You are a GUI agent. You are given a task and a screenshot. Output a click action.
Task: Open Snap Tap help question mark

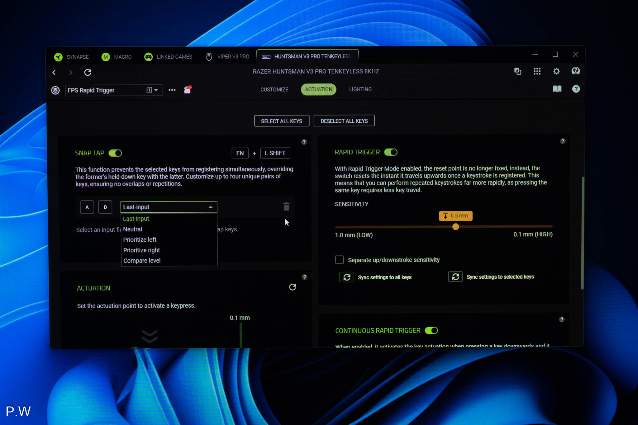coord(304,142)
